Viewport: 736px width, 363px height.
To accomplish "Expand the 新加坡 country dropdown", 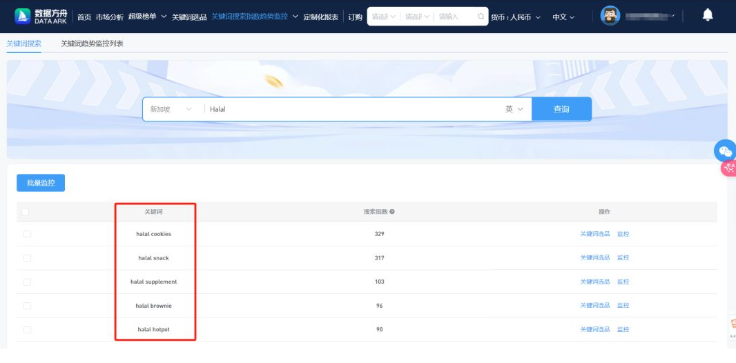I will [171, 109].
